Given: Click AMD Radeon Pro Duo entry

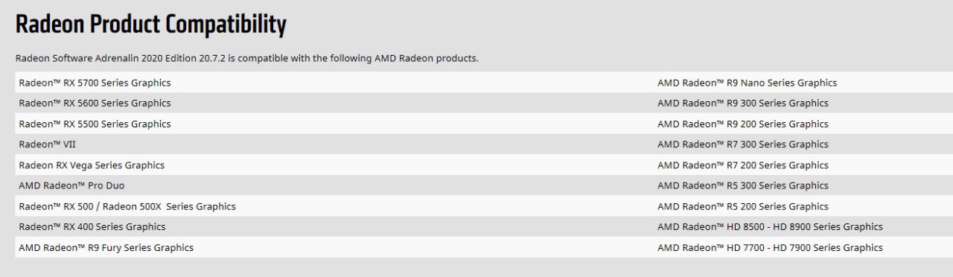Looking at the screenshot, I should pos(71,185).
